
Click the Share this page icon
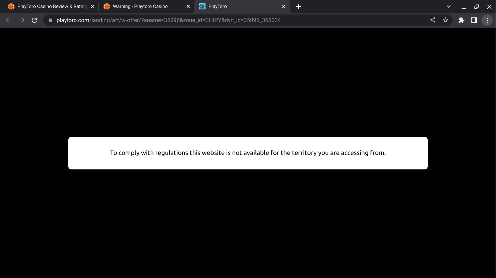point(432,20)
